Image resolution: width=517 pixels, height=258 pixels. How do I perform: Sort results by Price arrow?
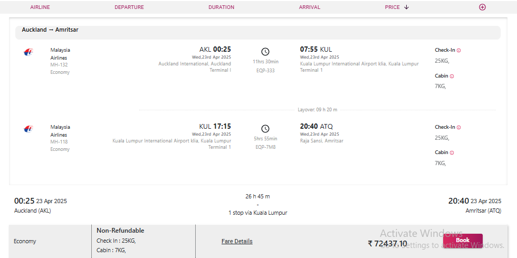(x=407, y=7)
